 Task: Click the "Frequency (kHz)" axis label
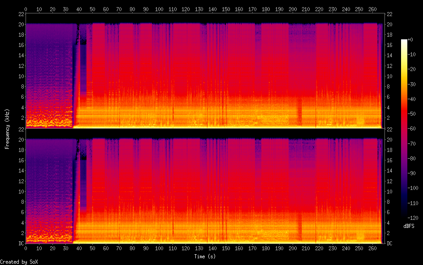pos(7,129)
